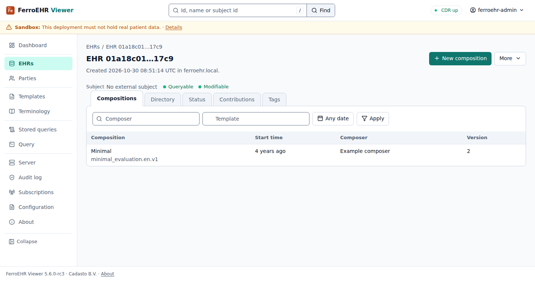Click the About info icon
The width and height of the screenshot is (535, 281).
[x=12, y=222]
